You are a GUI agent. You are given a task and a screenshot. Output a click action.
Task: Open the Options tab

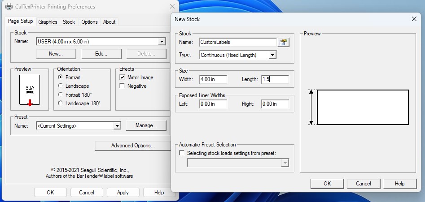[89, 21]
